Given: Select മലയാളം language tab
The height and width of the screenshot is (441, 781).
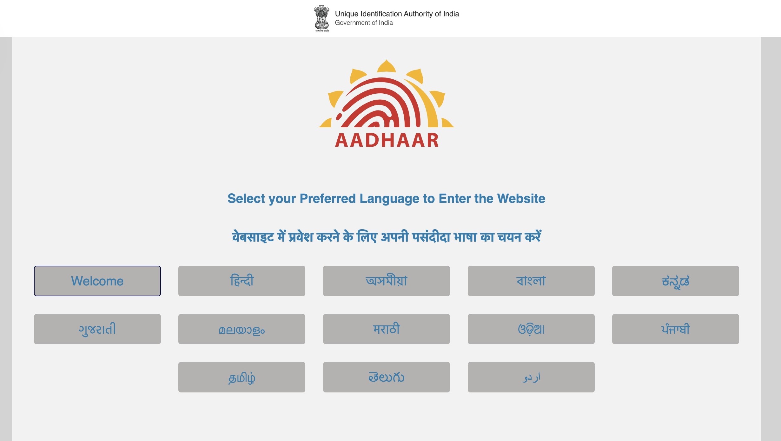Looking at the screenshot, I should (x=242, y=329).
